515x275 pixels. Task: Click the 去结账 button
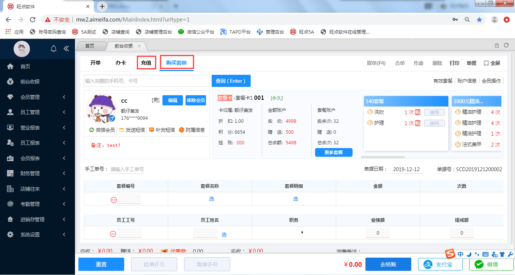coord(388,264)
